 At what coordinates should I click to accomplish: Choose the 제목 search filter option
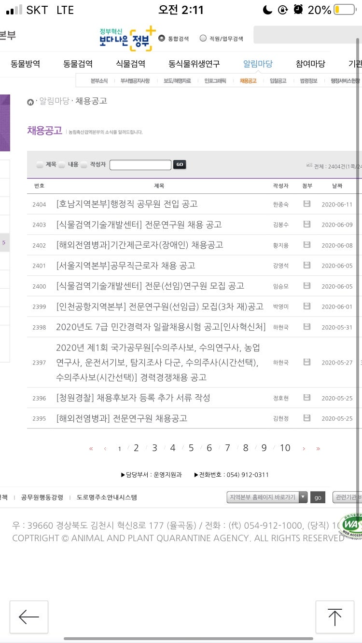click(x=40, y=165)
